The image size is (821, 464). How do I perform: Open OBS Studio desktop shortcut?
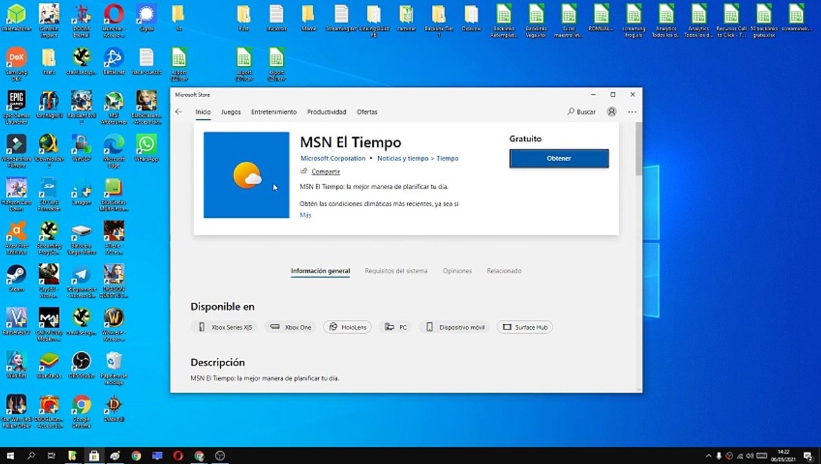(81, 365)
